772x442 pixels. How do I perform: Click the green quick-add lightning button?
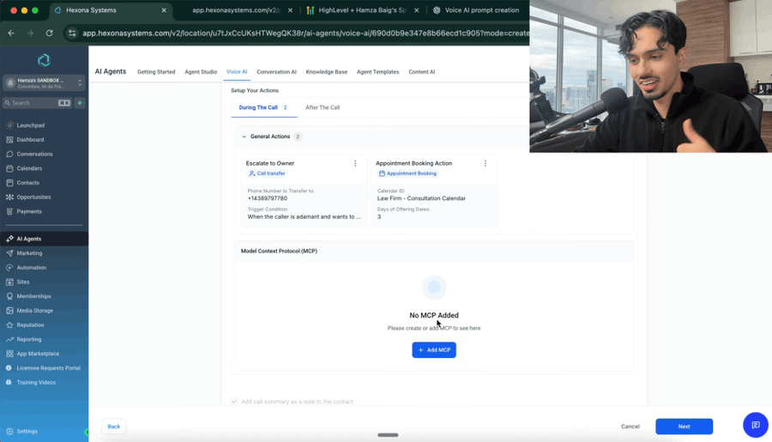coord(80,103)
